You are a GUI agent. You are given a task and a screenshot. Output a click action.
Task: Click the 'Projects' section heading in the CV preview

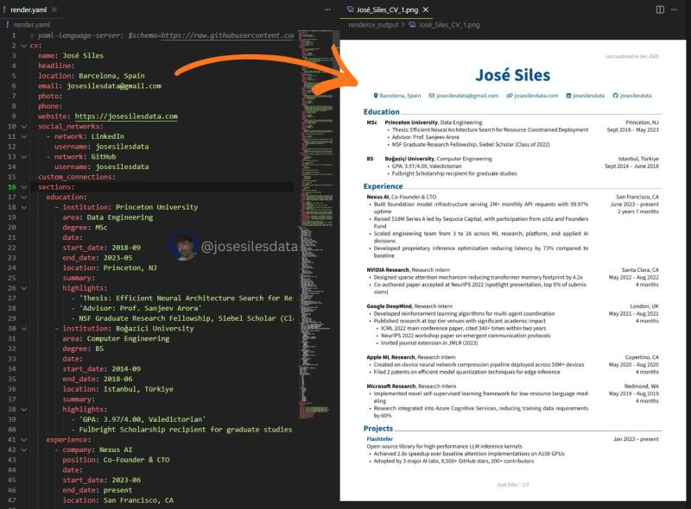pos(378,429)
